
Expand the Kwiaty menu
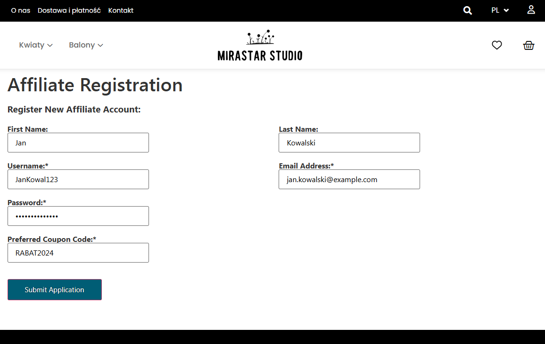pyautogui.click(x=35, y=45)
